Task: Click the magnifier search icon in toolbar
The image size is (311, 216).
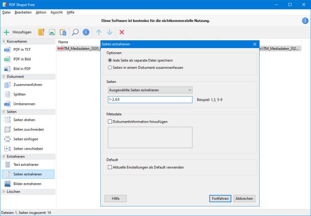Action: pos(75,32)
